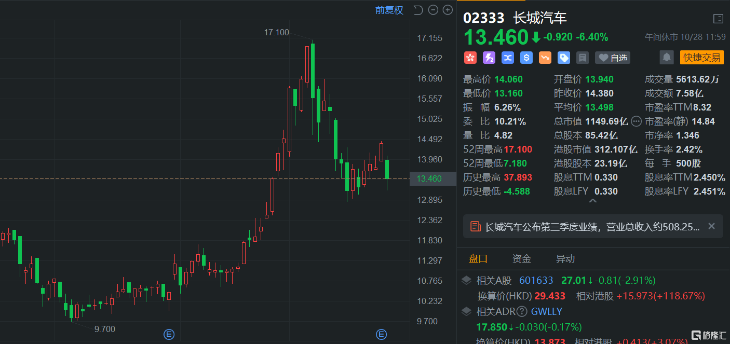The width and height of the screenshot is (730, 344).
Task: Click stock code 02333
Action: (x=484, y=18)
